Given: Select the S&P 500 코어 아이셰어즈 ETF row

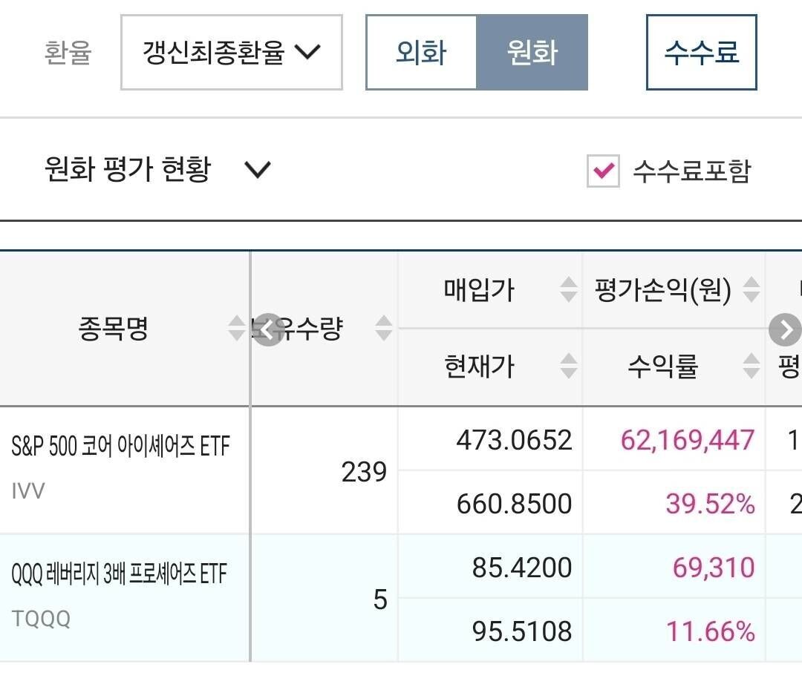Looking at the screenshot, I should pos(119,444).
